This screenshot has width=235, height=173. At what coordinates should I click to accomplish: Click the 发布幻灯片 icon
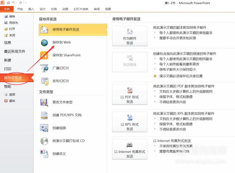coord(45,81)
